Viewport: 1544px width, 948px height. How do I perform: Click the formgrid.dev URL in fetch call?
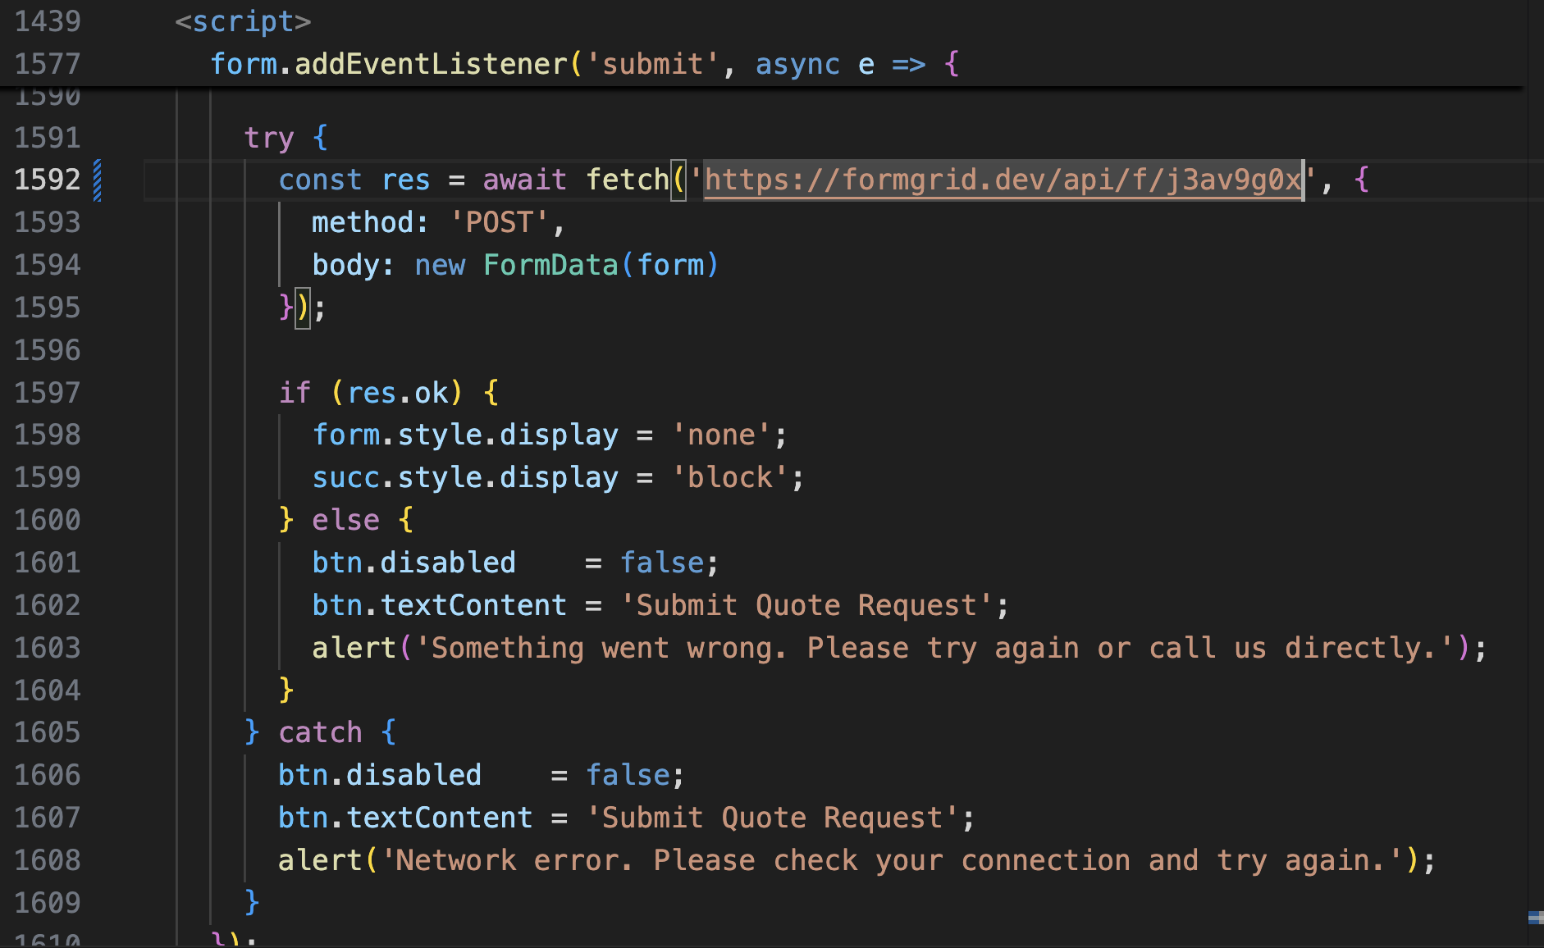pos(1003,180)
